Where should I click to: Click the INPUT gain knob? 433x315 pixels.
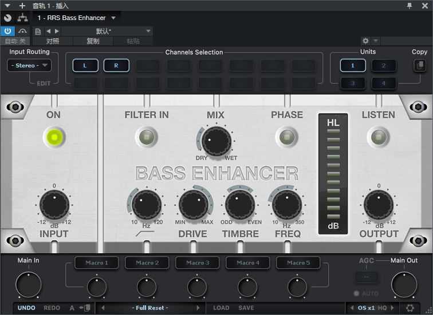54,205
